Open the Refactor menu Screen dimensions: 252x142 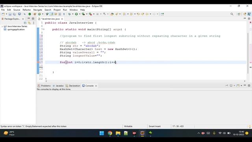27,10
